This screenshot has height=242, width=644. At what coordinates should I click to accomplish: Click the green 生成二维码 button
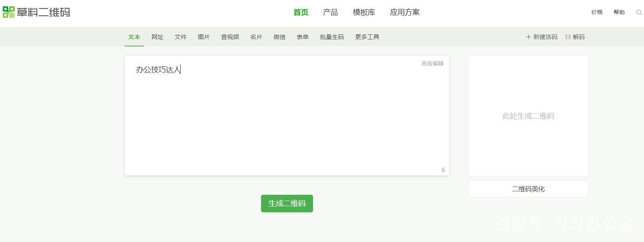coord(287,203)
